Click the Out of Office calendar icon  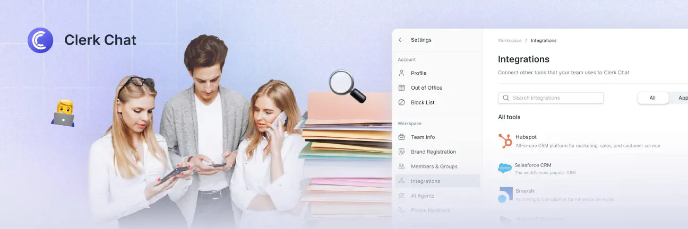click(401, 87)
